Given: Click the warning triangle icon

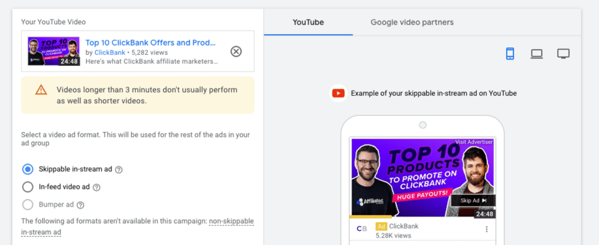Looking at the screenshot, I should [x=40, y=90].
